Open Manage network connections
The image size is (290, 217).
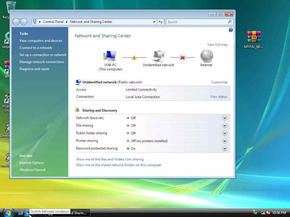42,62
